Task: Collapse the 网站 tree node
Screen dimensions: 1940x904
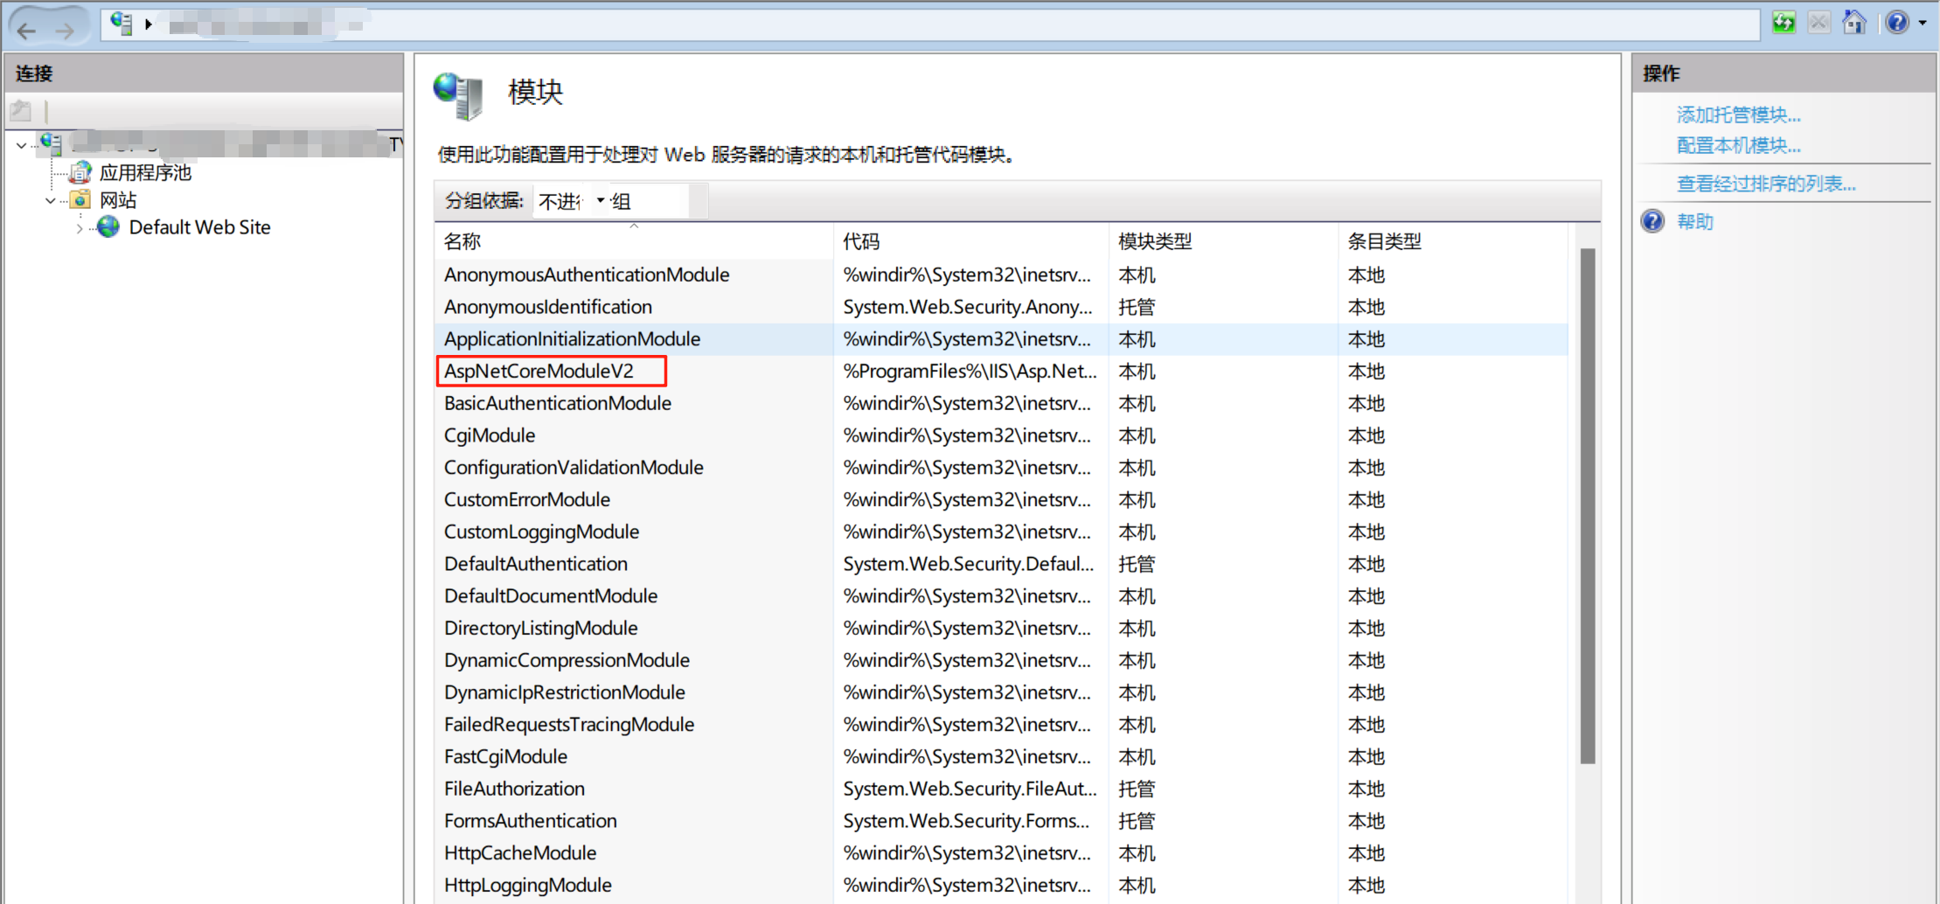Action: [51, 201]
